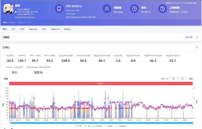
Task: Click the Drop(FPS) value 248.9
Action: 66,61
